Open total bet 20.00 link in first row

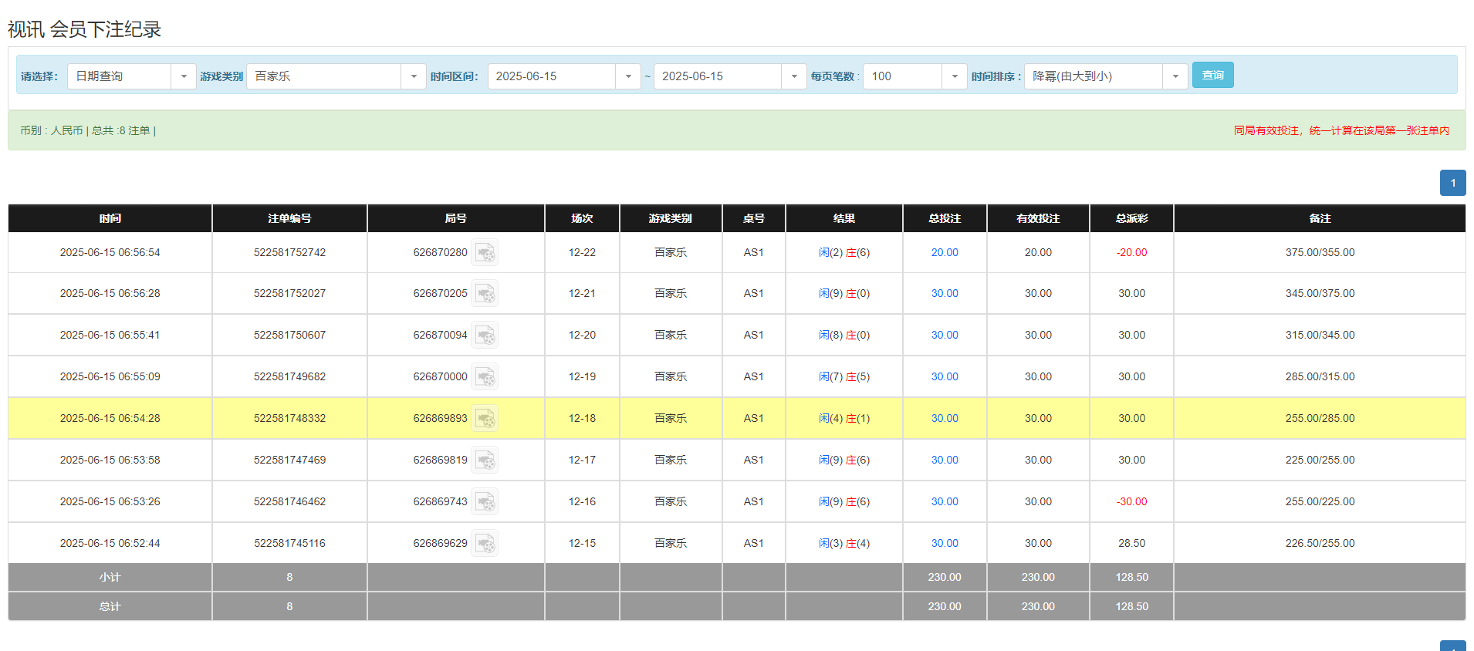(x=944, y=253)
